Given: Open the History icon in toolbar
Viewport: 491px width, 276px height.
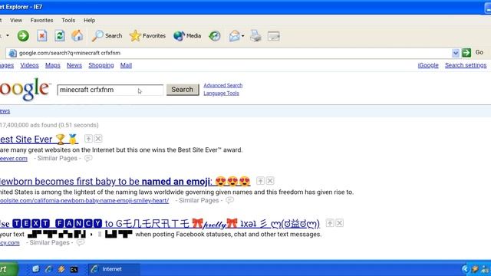Looking at the screenshot, I should coord(215,36).
